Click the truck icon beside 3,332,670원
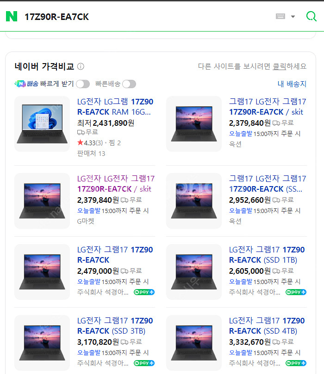Viewport: 324px width, 374px height. click(x=276, y=342)
